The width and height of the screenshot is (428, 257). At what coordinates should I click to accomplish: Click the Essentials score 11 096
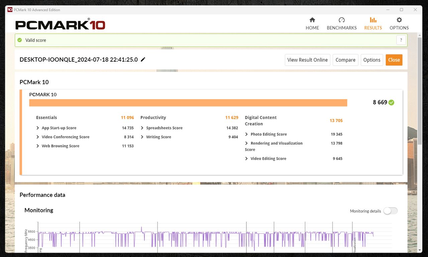click(x=127, y=118)
